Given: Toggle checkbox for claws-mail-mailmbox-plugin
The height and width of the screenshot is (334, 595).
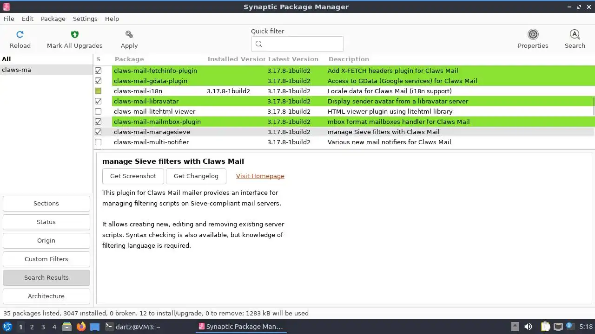Looking at the screenshot, I should (x=98, y=122).
